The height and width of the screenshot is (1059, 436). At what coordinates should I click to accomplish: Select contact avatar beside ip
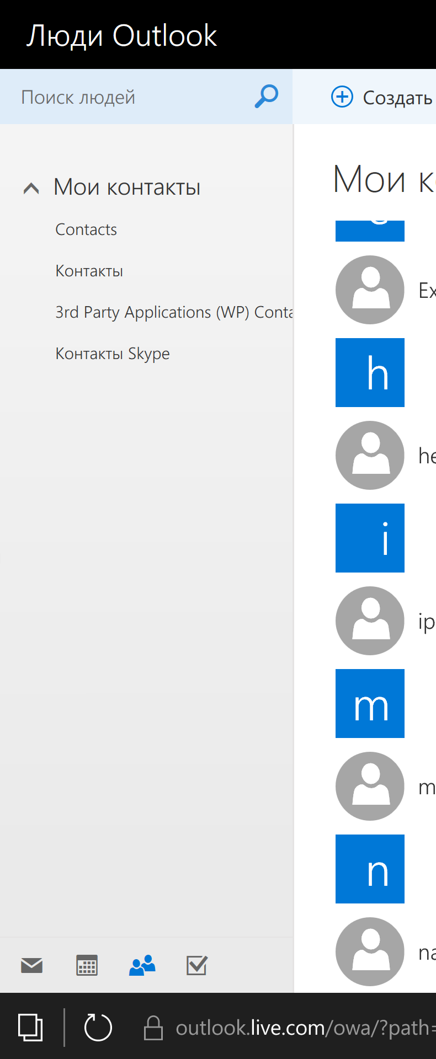[370, 621]
